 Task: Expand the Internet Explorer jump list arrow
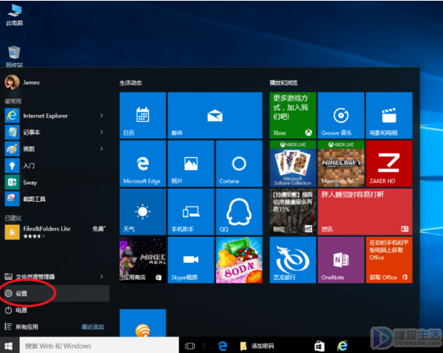click(x=101, y=115)
